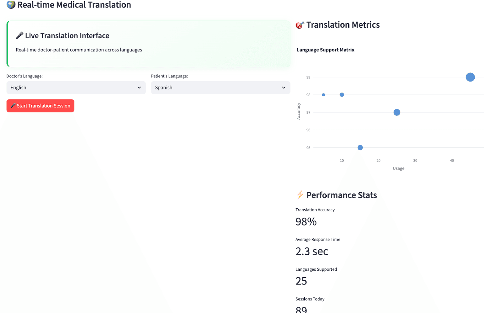This screenshot has width=503, height=313.
Task: Click the larger dot at 98 accuracy near usage 10
Action: pos(342,95)
